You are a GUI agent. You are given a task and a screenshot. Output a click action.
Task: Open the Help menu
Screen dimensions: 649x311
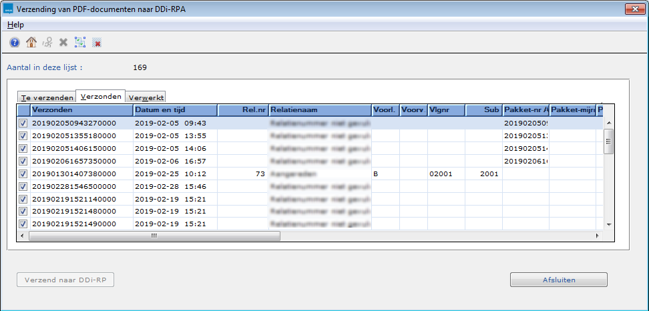tap(15, 25)
